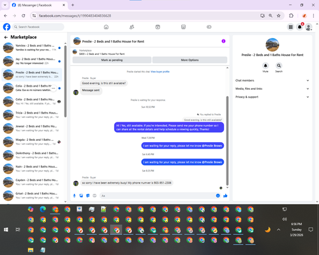Open the GIF picker in composer

coord(94,196)
